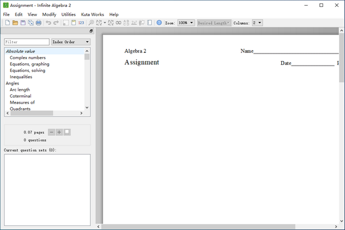Click the minus button beside the page count

coord(52,132)
